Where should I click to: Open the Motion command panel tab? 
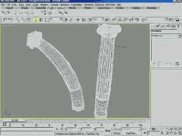(x=168, y=26)
